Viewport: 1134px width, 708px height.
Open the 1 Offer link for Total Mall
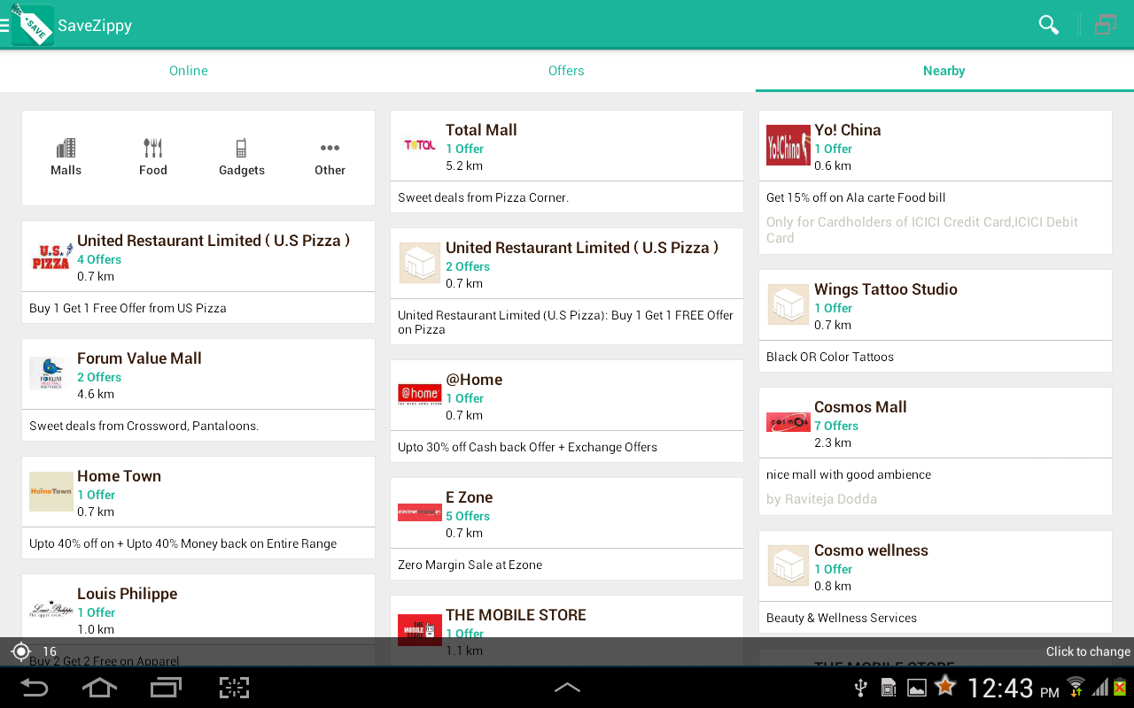click(x=464, y=149)
